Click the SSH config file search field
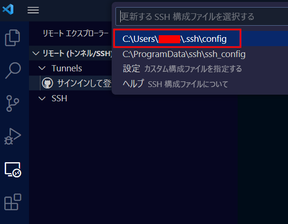Viewport: 288px width, 224px height. tap(202, 17)
